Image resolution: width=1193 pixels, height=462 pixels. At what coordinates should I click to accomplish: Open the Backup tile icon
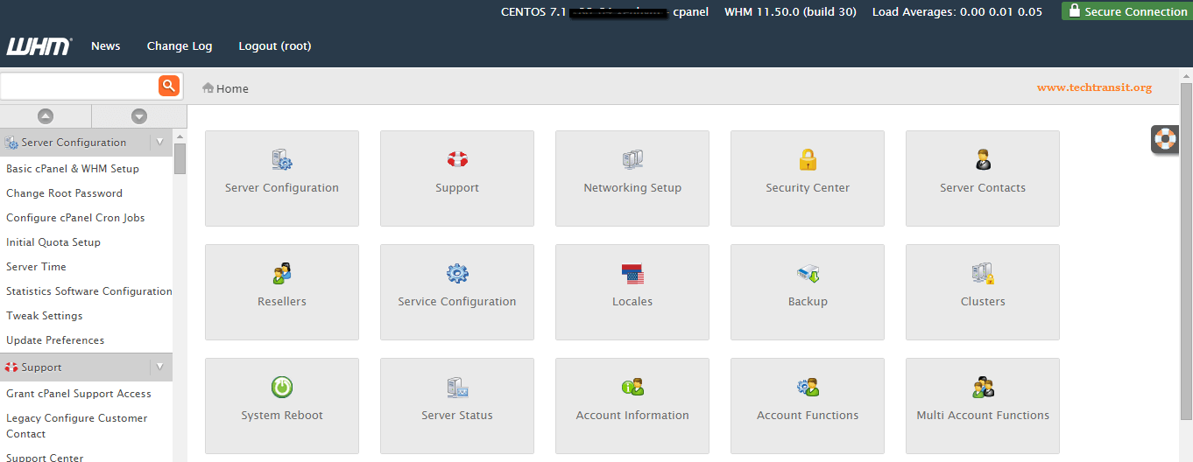tap(808, 273)
